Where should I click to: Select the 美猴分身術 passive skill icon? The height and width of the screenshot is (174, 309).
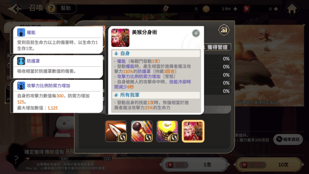click(x=193, y=131)
